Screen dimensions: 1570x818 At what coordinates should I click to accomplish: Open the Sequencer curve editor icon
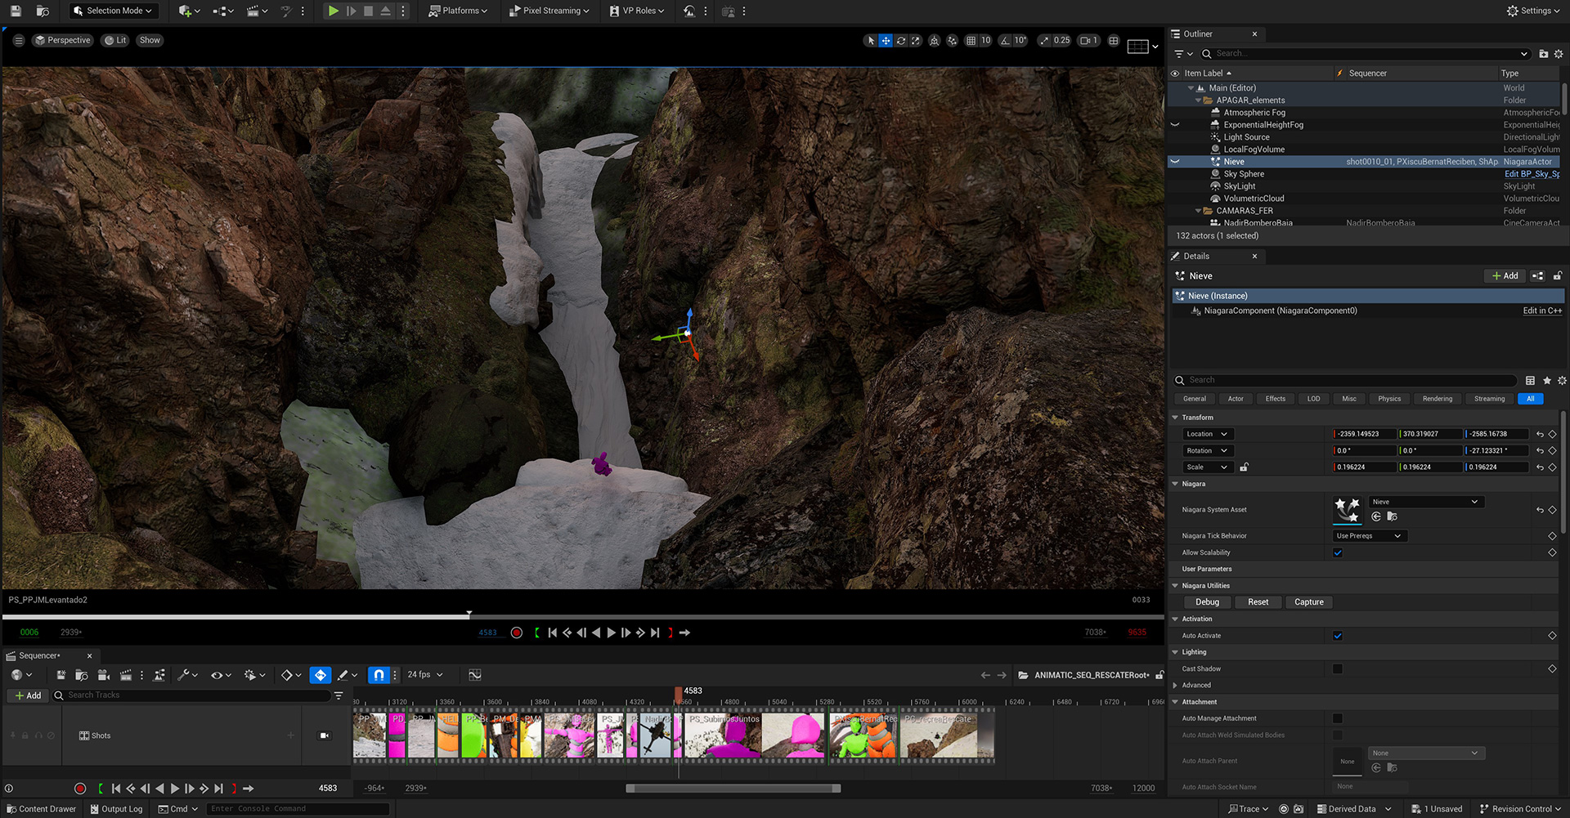tap(475, 675)
